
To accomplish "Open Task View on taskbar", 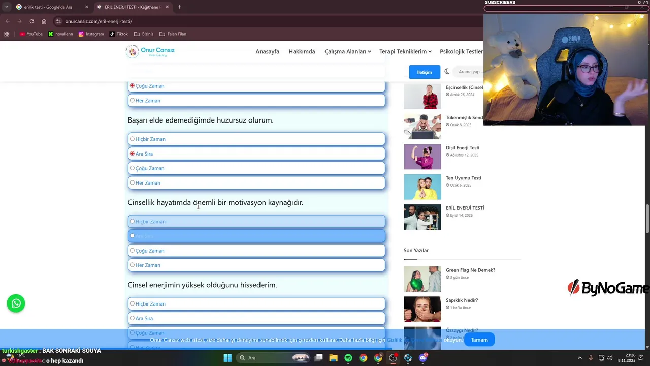I will (318, 358).
